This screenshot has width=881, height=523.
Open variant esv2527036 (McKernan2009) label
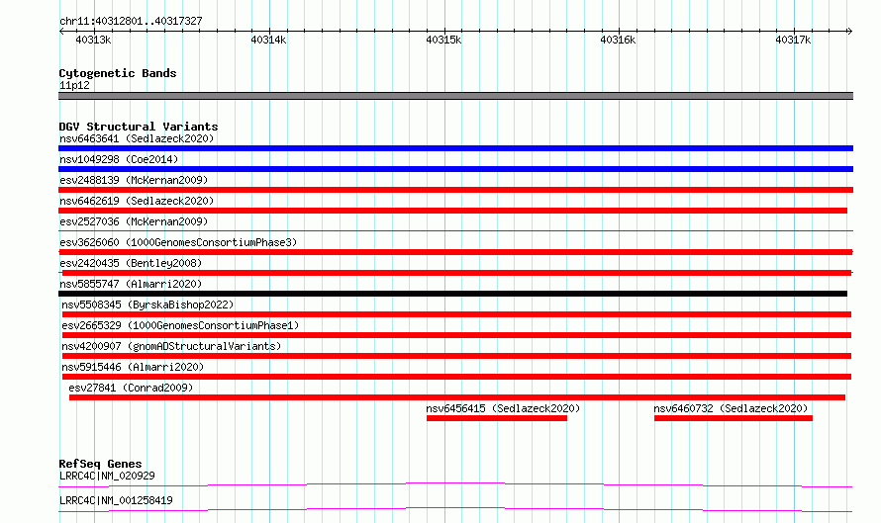[x=134, y=221]
